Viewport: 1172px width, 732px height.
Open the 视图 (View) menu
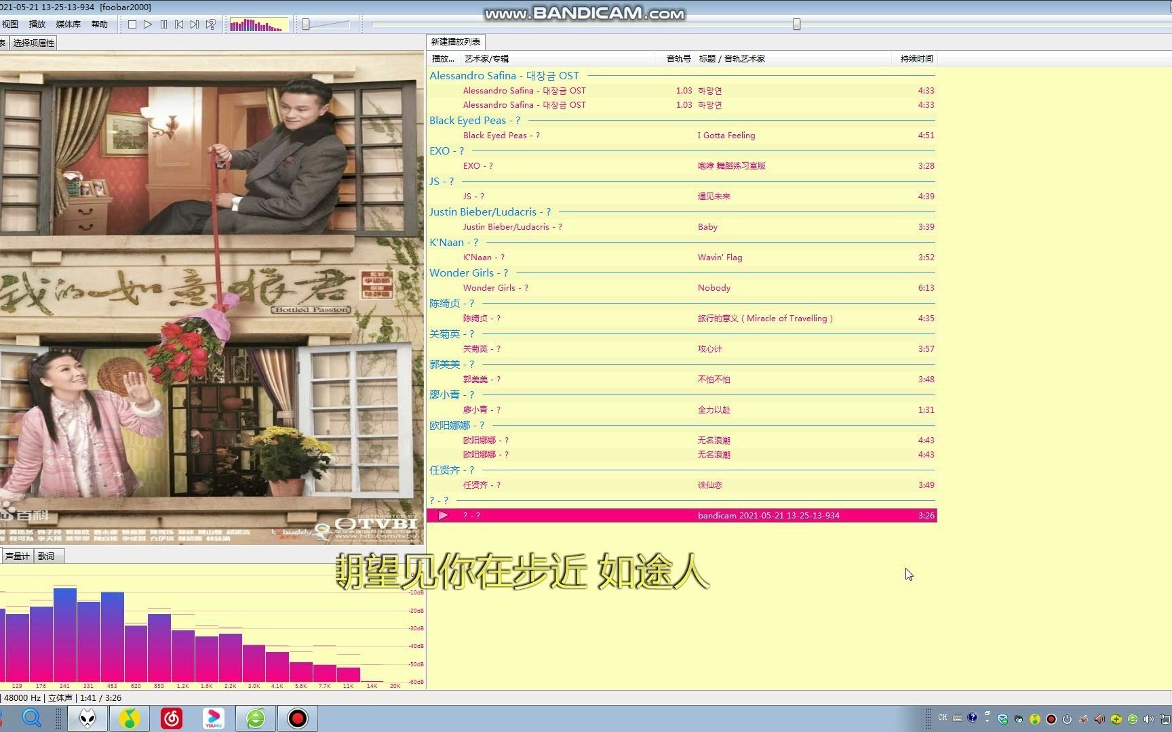coord(10,24)
